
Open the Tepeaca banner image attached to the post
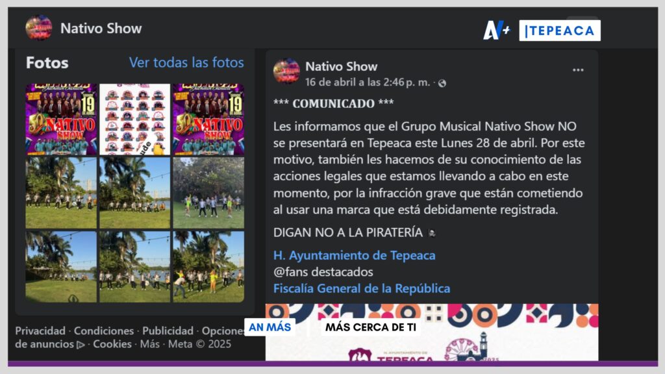click(x=431, y=332)
